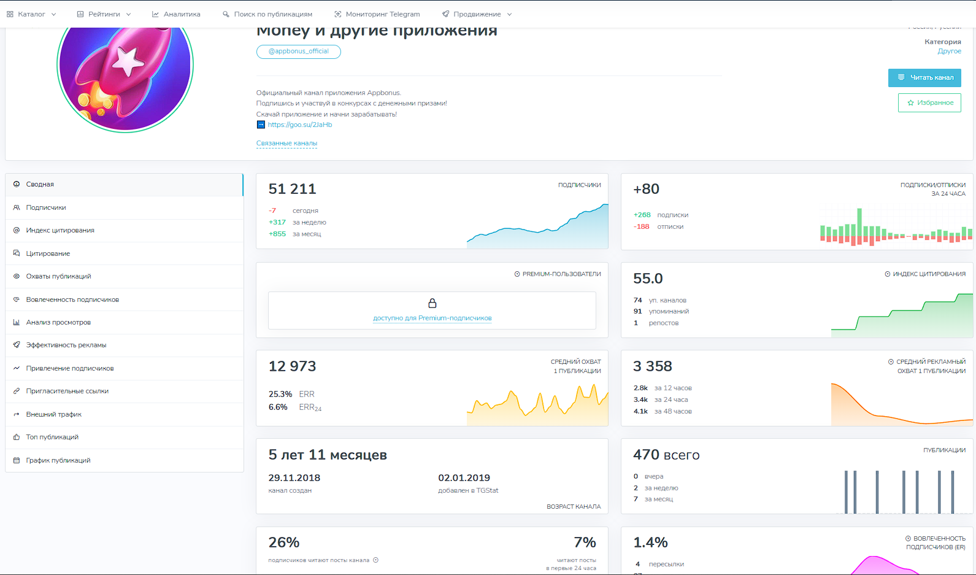The height and width of the screenshot is (575, 976).
Task: Open the Рейтинги dropdown
Action: 104,14
